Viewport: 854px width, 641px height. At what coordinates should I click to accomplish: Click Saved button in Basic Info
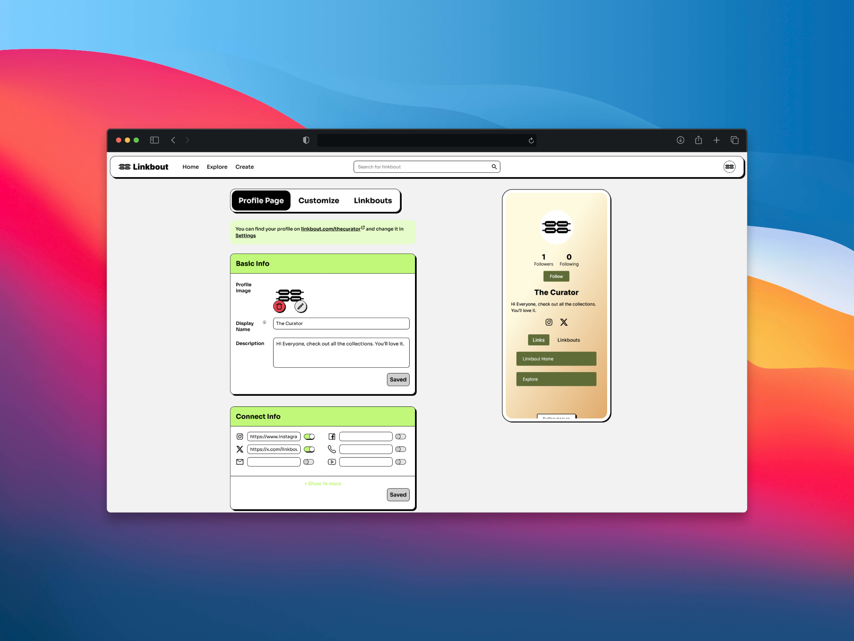click(x=398, y=380)
